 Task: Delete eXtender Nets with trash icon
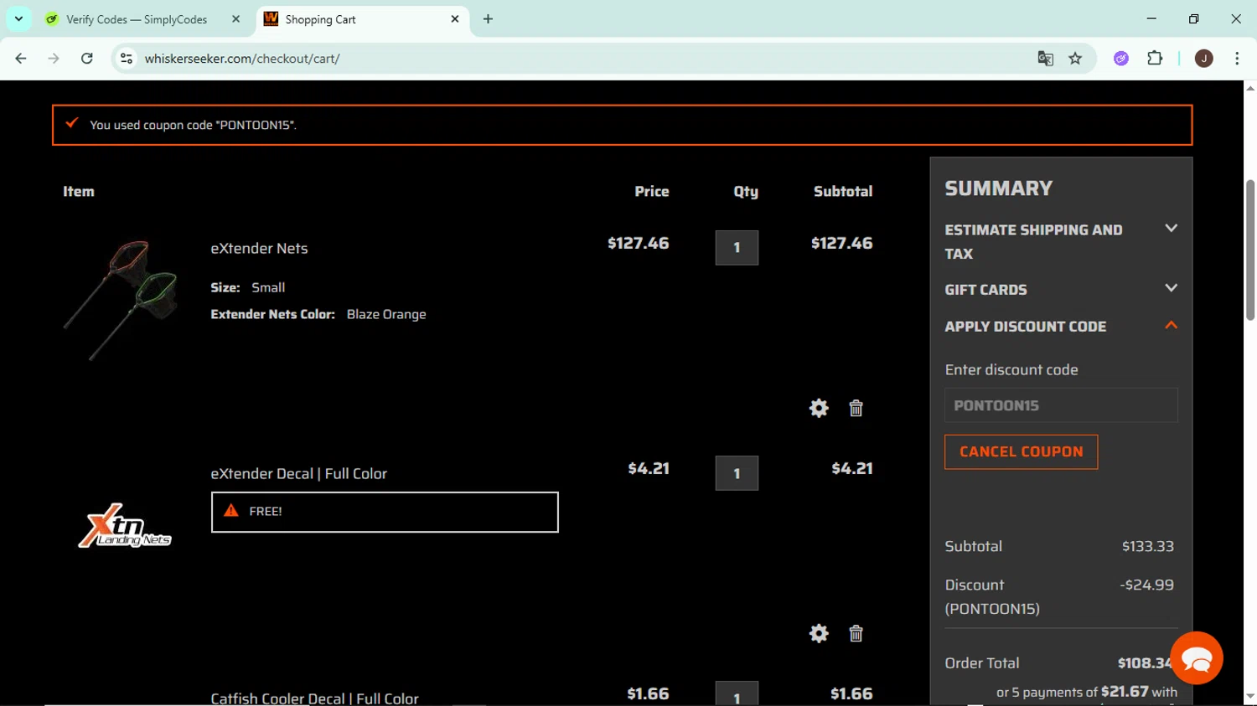coord(856,408)
